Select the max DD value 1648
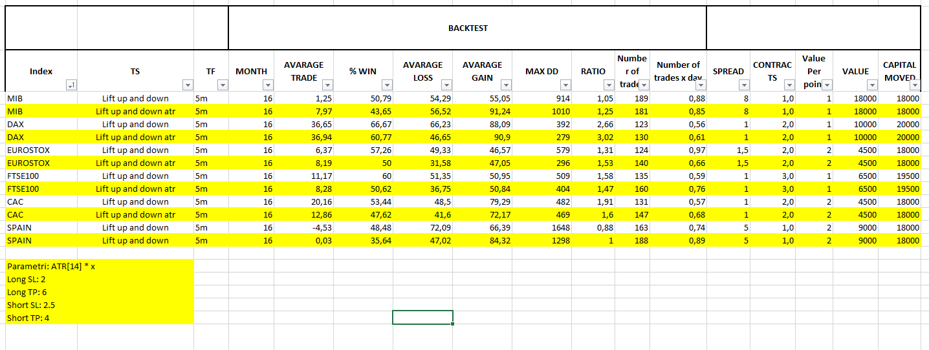 click(x=541, y=227)
